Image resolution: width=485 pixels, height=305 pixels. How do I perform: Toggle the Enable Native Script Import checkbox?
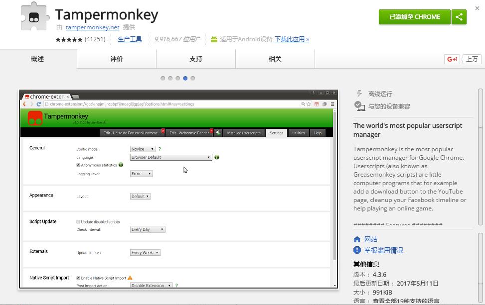(78, 278)
